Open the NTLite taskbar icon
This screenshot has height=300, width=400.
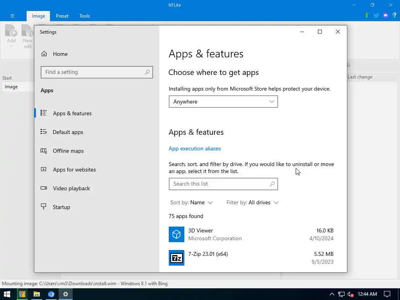(x=22, y=294)
